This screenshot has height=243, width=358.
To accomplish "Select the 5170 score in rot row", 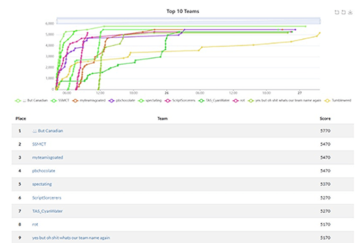I will click(x=325, y=224).
